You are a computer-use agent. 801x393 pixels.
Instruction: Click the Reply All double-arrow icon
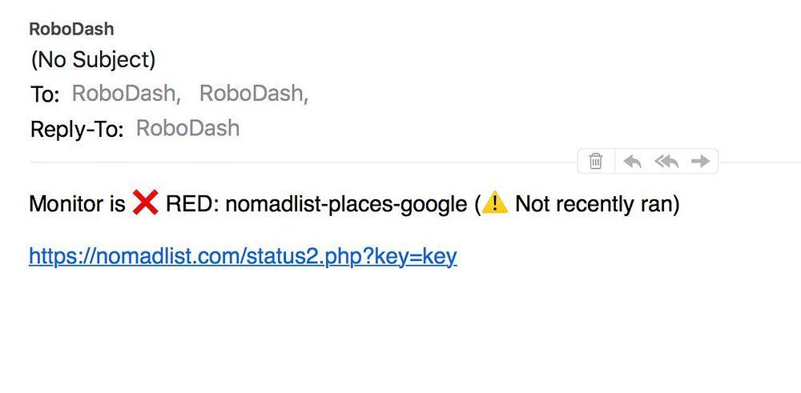[x=666, y=161]
